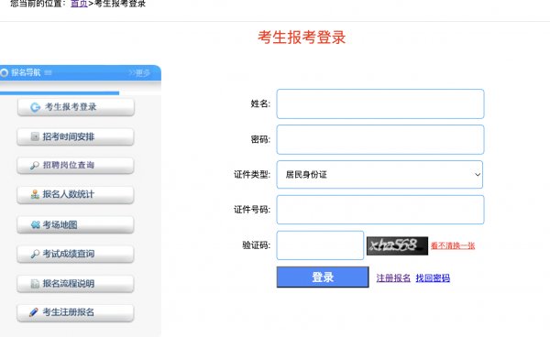The image size is (550, 337).
Task: Open the 考生注册报名 sidebar item
Action: click(75, 313)
